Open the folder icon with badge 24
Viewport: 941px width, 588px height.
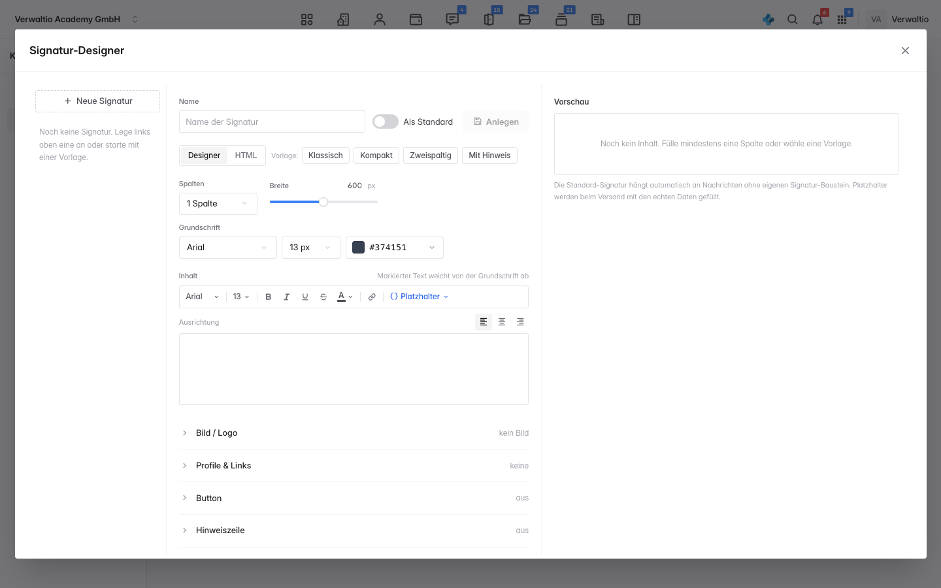(x=525, y=20)
